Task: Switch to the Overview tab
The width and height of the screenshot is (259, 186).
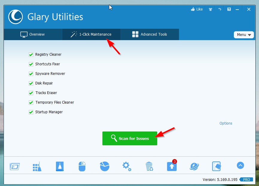Action: pyautogui.click(x=33, y=34)
